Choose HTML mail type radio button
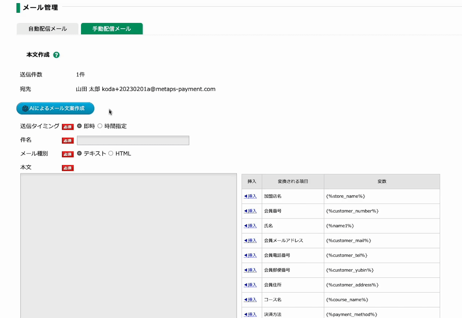This screenshot has width=462, height=318. point(111,154)
